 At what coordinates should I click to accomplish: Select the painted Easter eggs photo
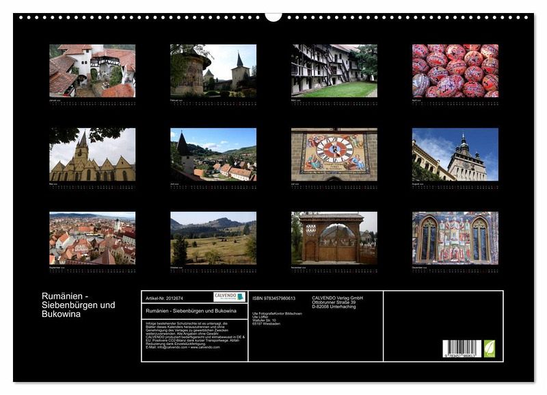(455, 71)
